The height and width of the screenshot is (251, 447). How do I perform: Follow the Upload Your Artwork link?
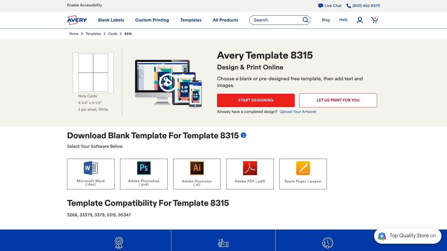click(x=298, y=112)
